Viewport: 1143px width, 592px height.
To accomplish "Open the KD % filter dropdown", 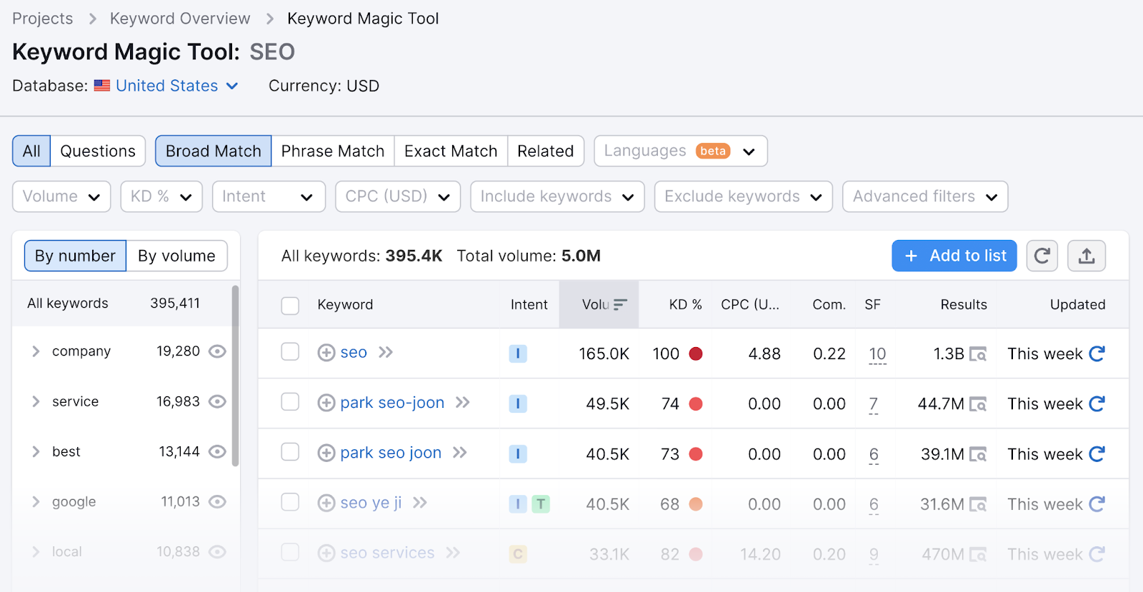I will (161, 196).
